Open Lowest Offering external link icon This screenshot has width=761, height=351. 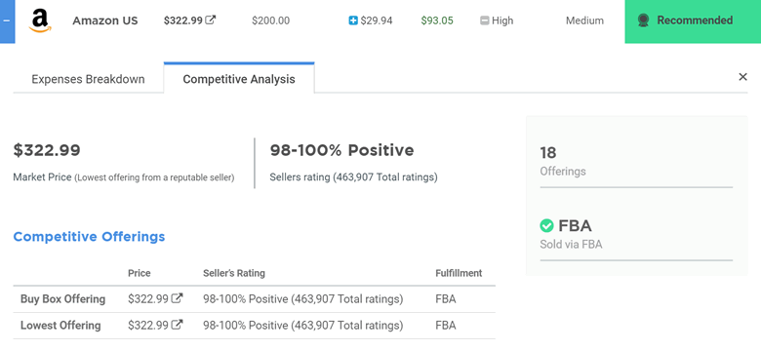[178, 324]
